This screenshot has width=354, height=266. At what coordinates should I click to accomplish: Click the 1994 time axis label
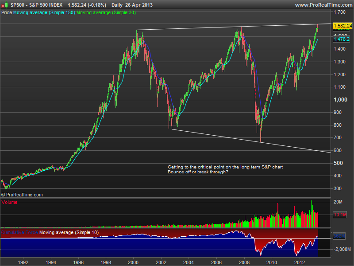tap(51, 262)
